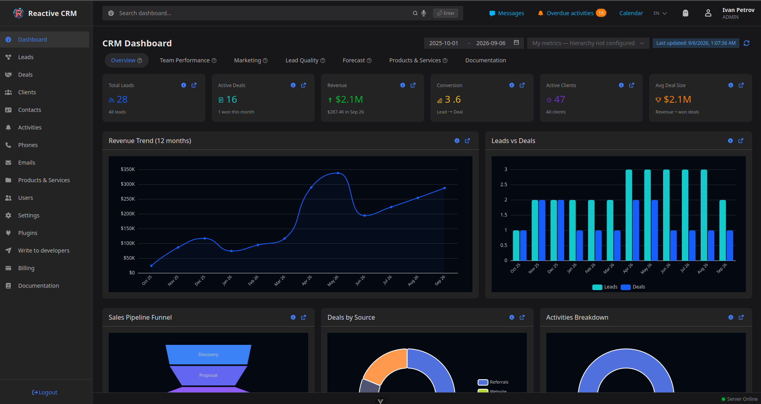The image size is (761, 404).
Task: Expand Revenue Trend chart external icon
Action: 467,141
